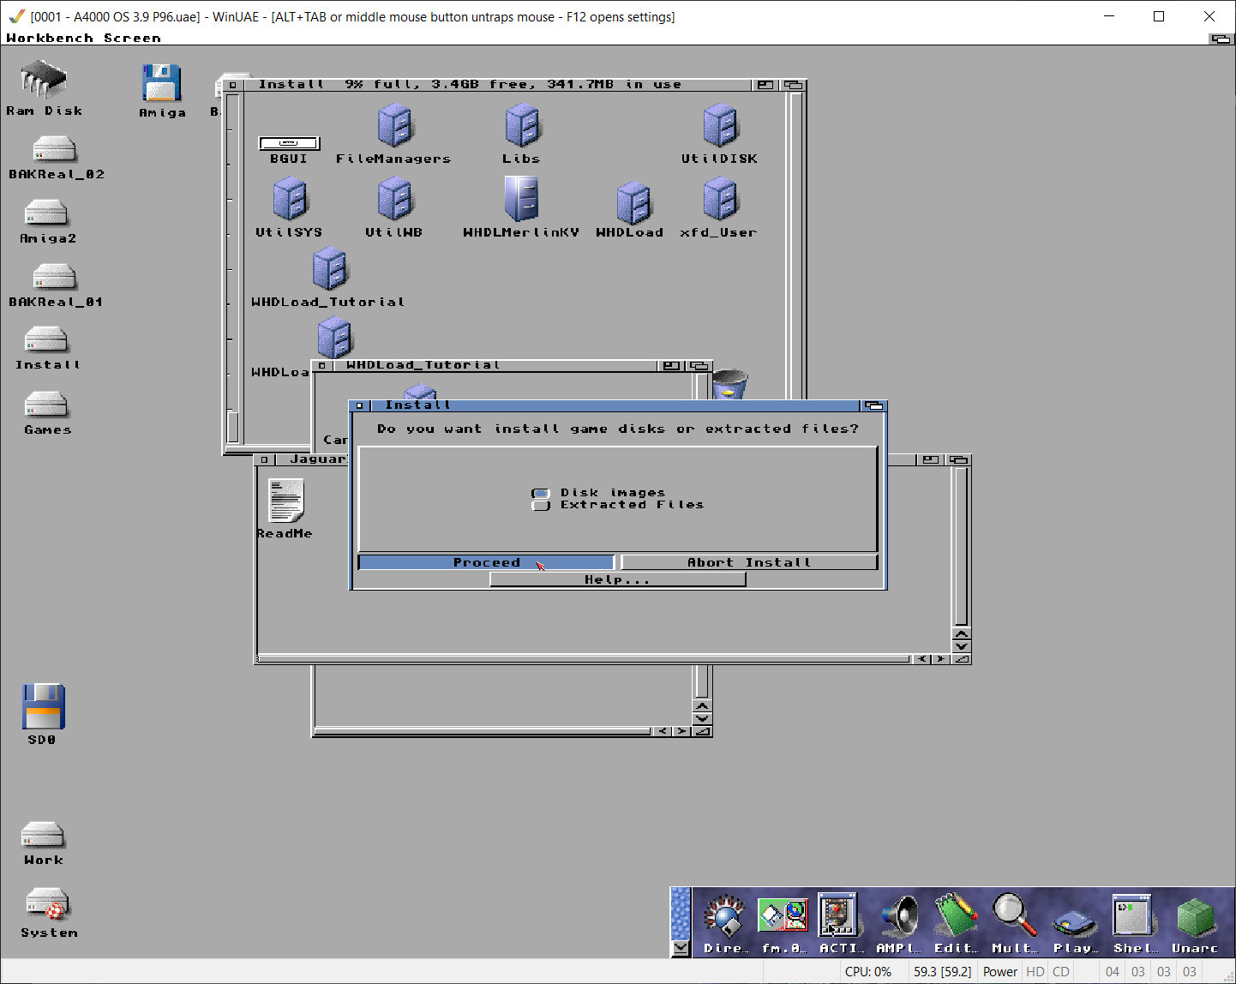
Task: Select the Libs drawer icon
Action: click(x=522, y=125)
